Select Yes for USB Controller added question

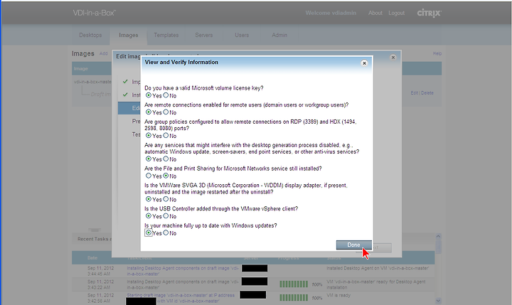[149, 216]
